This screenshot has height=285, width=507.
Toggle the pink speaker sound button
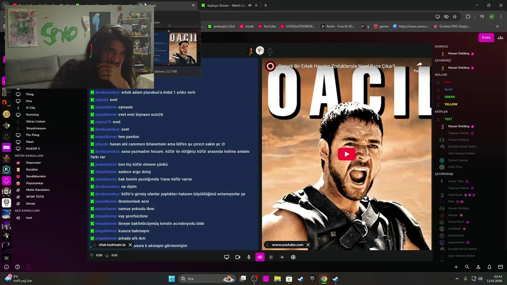click(260, 257)
